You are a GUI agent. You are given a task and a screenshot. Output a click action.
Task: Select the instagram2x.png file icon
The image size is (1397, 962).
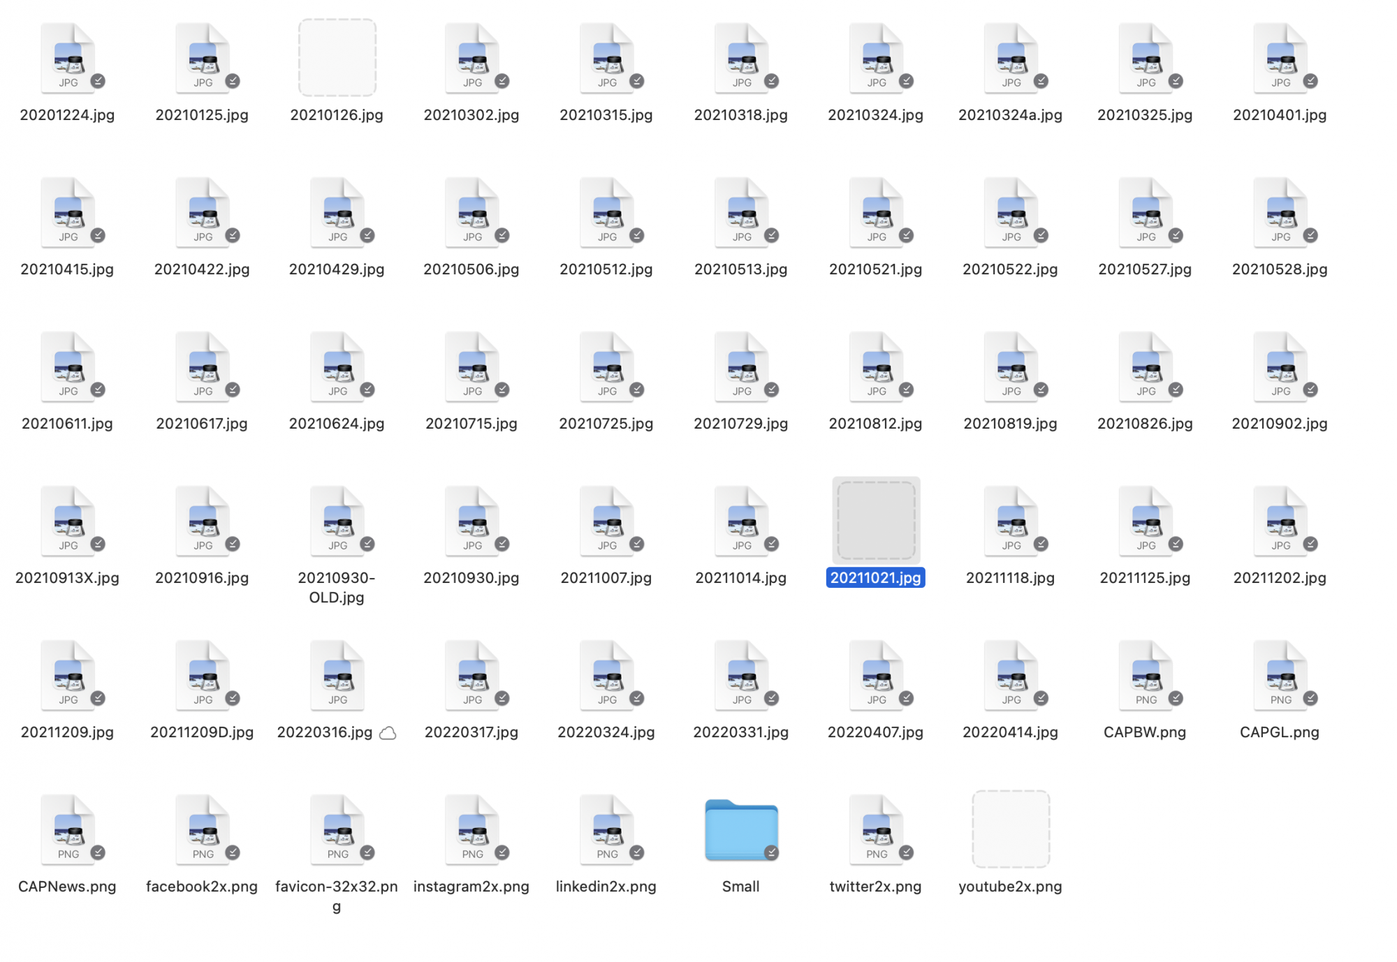point(472,830)
